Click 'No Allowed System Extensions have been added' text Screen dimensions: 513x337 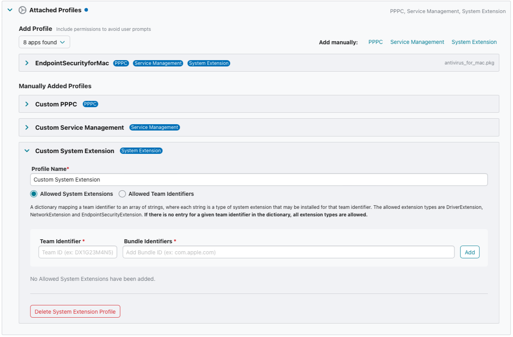click(92, 279)
